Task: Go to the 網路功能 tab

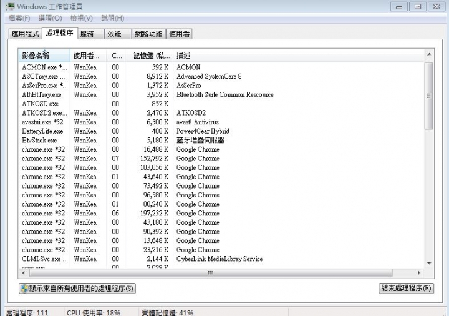Action: tap(148, 34)
